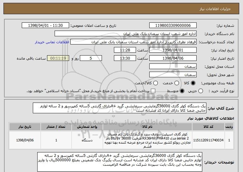Choose متوسط purchase process option
Screen dimensions: 243x172
tap(182, 91)
